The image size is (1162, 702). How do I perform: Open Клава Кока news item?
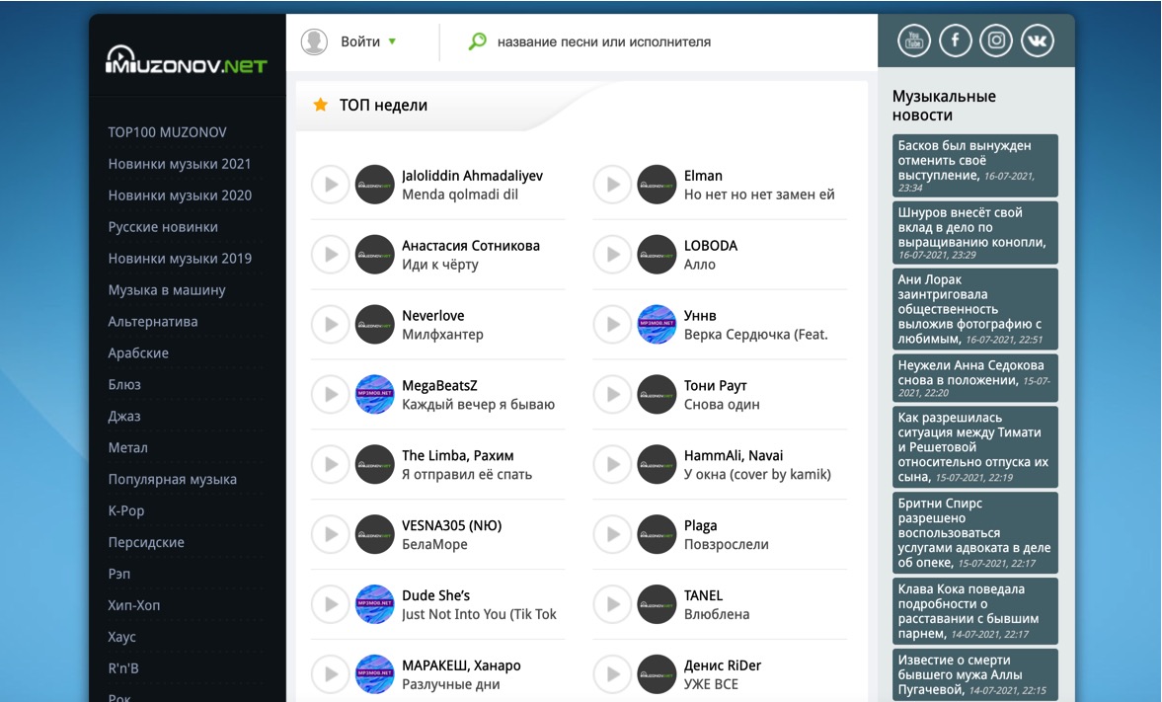click(x=975, y=611)
